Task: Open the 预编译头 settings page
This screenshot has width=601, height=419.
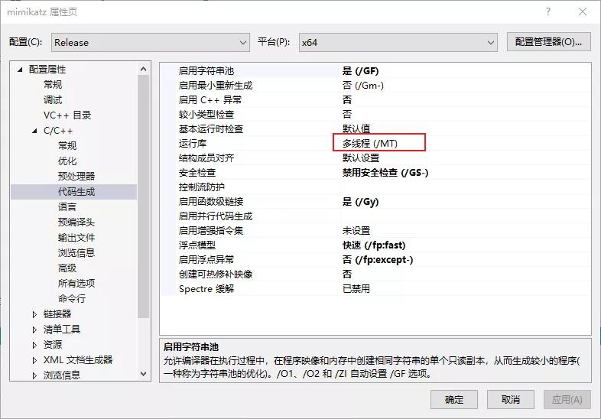Action: click(76, 222)
